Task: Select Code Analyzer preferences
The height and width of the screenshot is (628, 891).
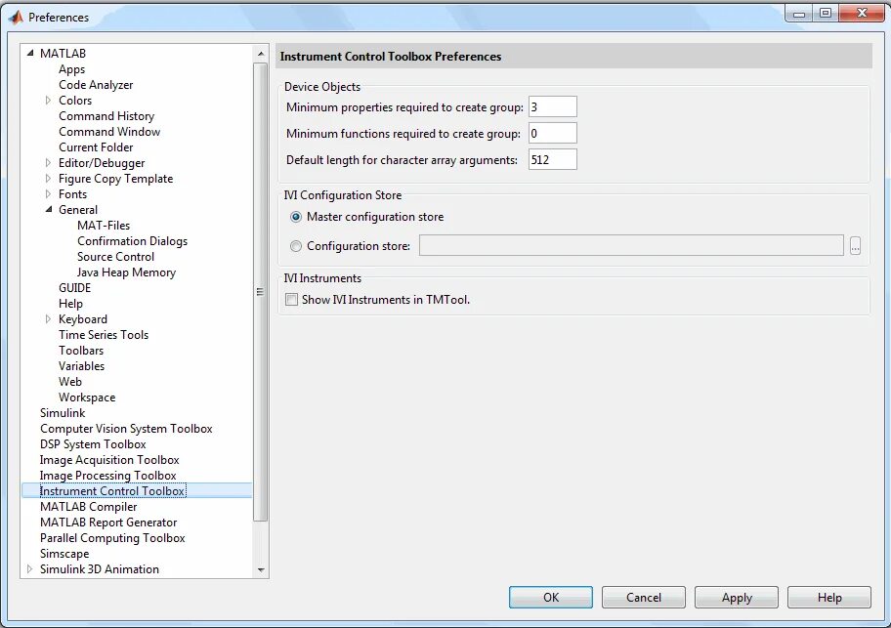Action: coord(96,85)
